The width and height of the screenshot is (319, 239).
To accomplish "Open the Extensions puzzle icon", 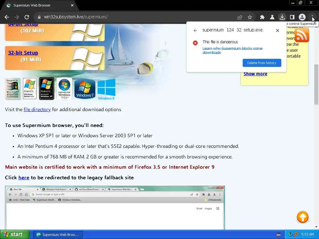I will (x=262, y=17).
